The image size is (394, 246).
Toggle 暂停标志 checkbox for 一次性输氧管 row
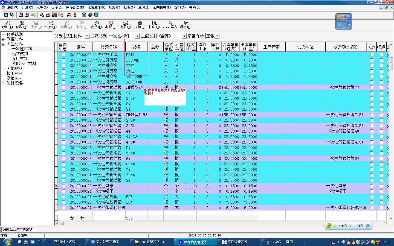tap(64, 197)
